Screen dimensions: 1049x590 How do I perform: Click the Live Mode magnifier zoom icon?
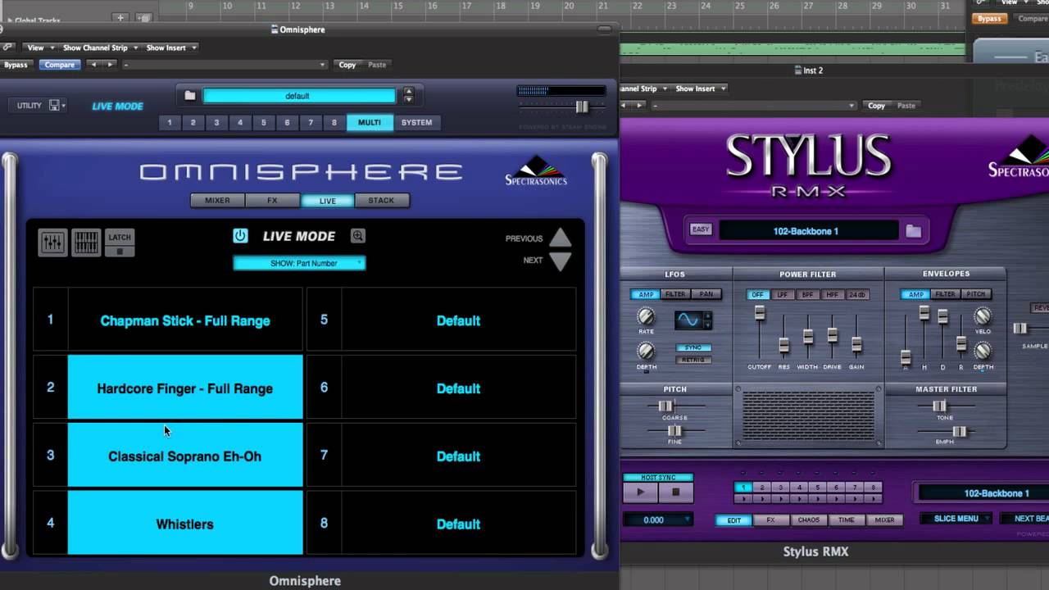pyautogui.click(x=358, y=236)
